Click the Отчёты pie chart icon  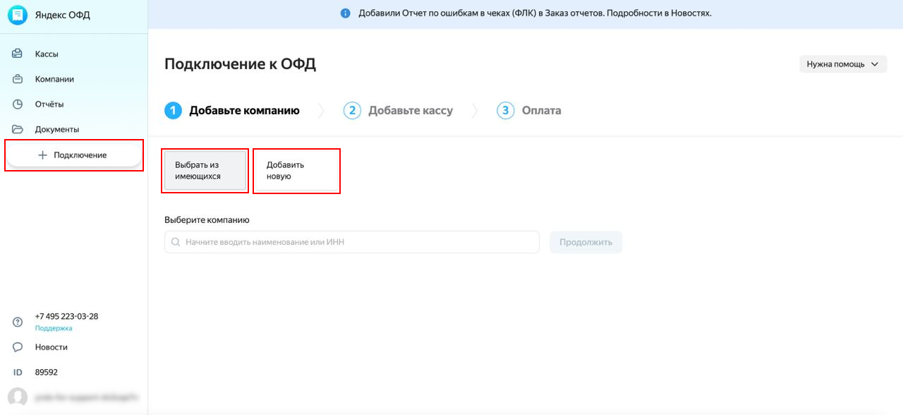pyautogui.click(x=18, y=104)
